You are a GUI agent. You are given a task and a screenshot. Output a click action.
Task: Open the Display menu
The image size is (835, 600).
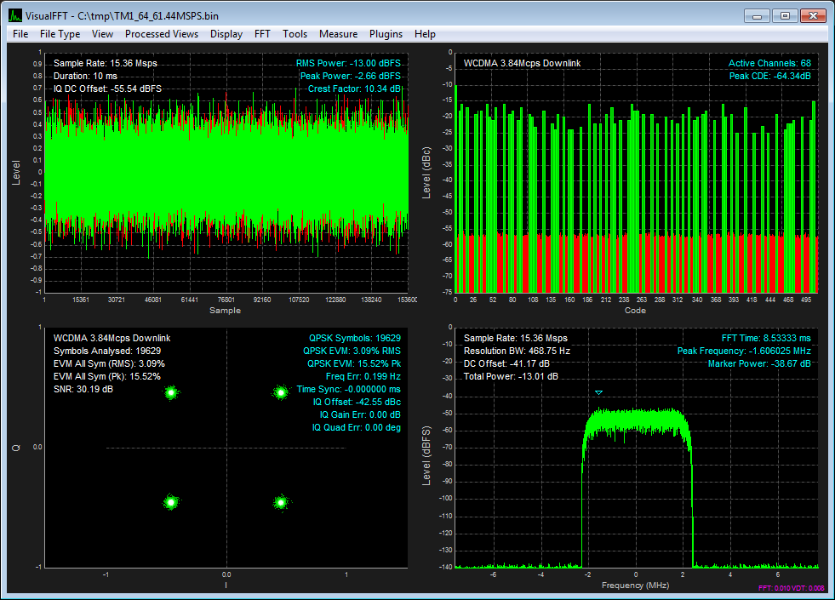pyautogui.click(x=226, y=34)
